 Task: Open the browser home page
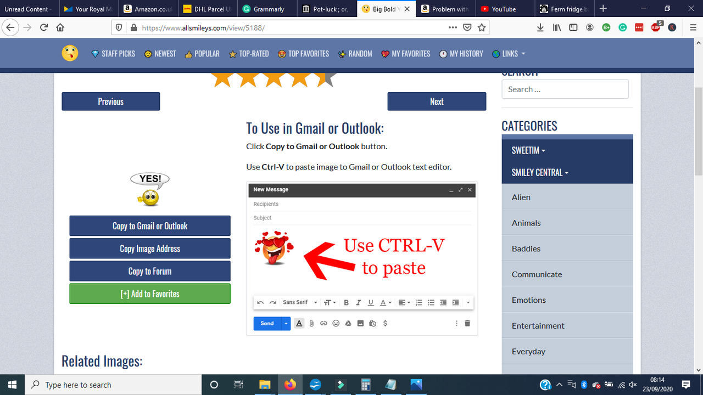(x=60, y=27)
